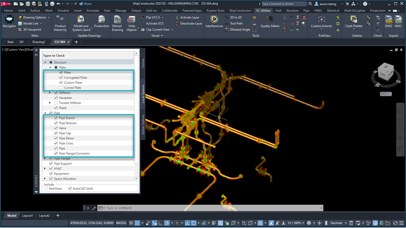Click Deactivate Layer
Viewport: 406px width, 228px height.
pos(189,23)
